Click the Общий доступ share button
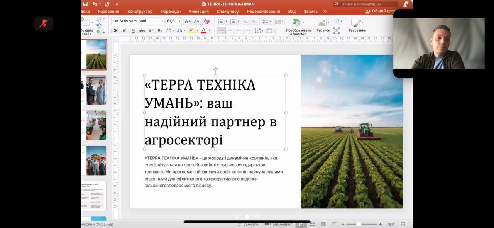 point(380,12)
